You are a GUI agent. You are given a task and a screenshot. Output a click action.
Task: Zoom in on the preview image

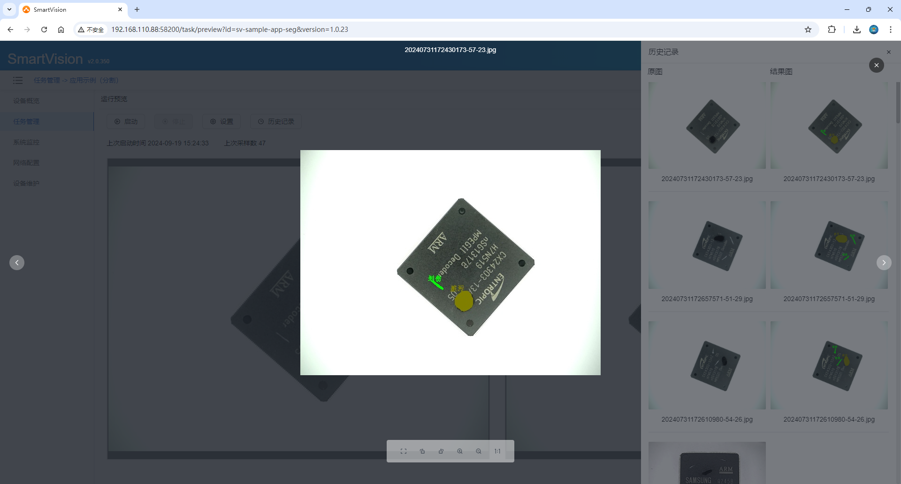point(460,451)
